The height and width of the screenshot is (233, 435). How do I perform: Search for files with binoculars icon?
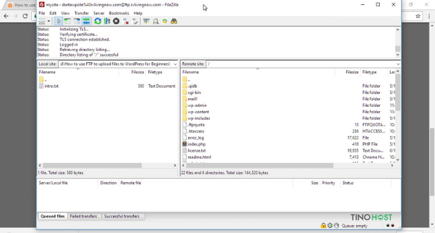point(174,21)
